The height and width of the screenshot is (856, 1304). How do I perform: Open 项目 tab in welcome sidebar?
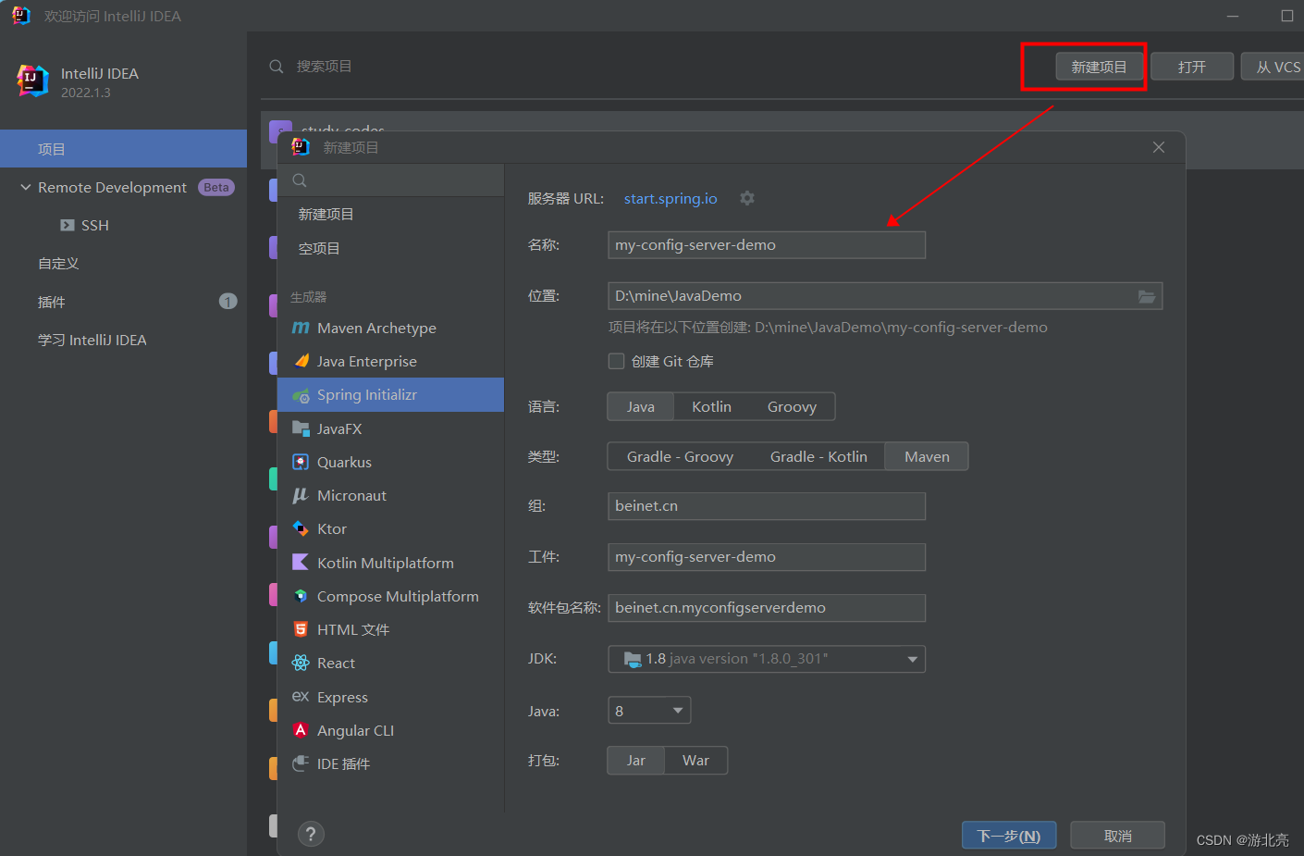pyautogui.click(x=123, y=149)
